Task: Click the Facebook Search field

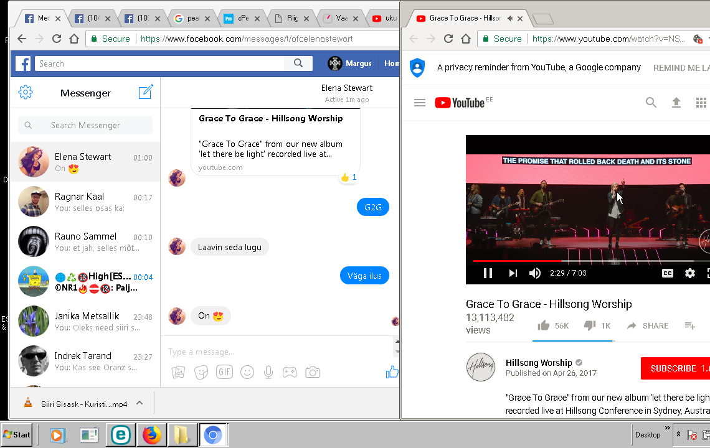Action: point(159,63)
